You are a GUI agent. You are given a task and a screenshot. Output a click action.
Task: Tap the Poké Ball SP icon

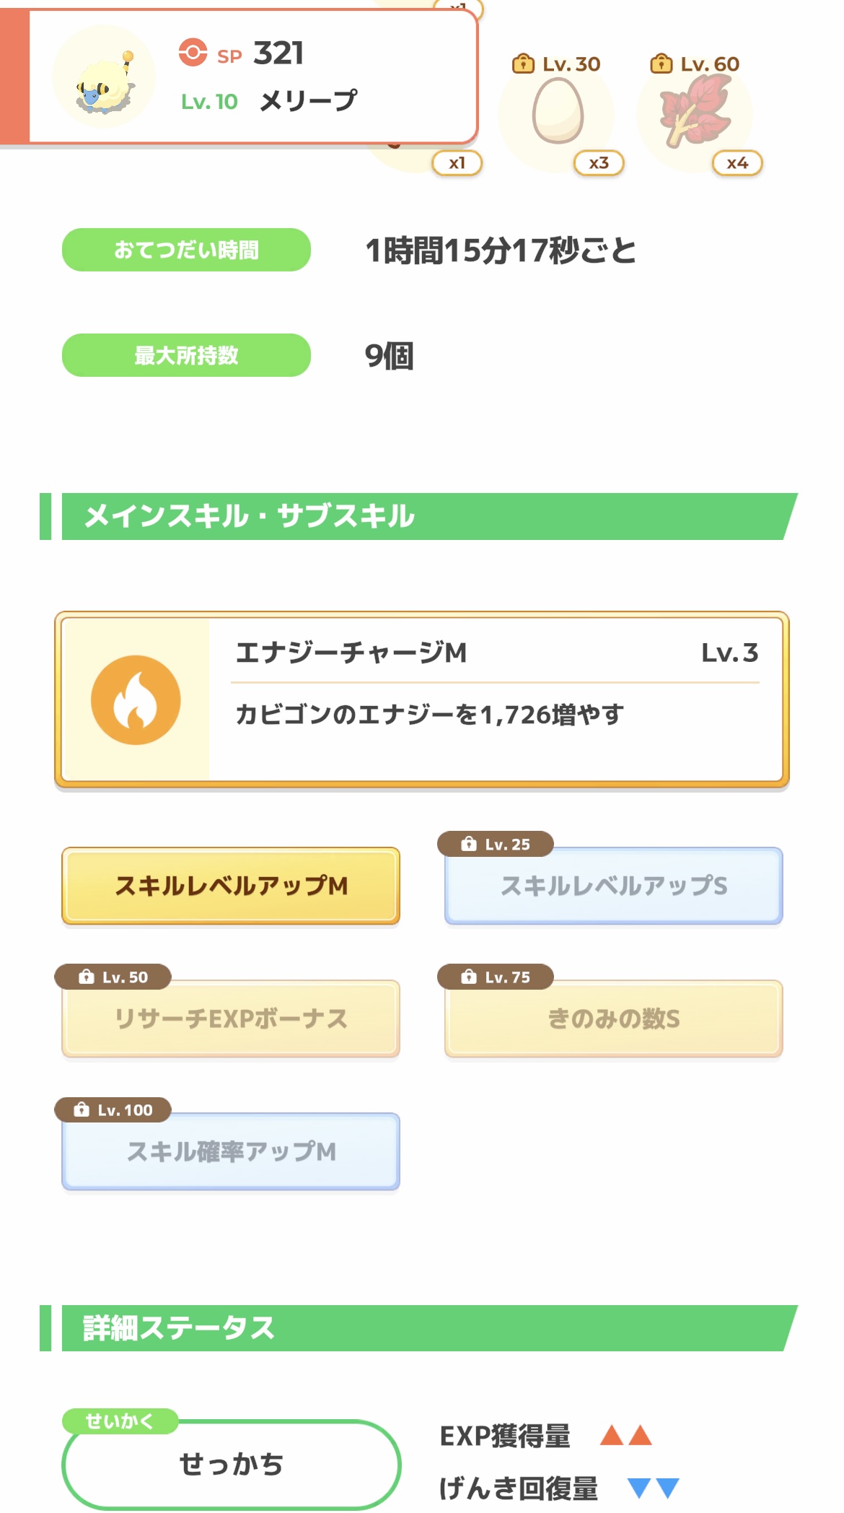coord(193,52)
